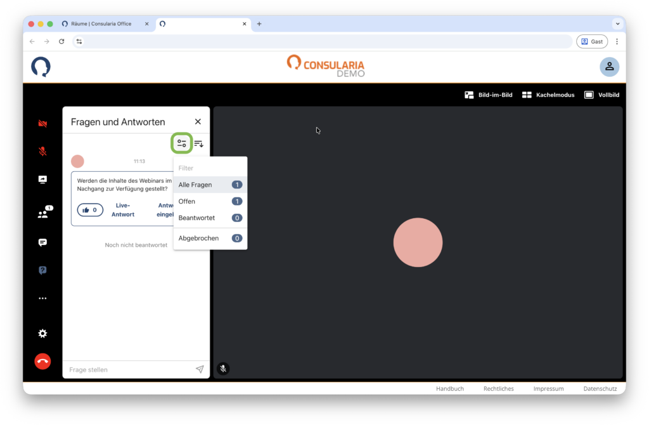Click the screen sharing icon
Screen dimensions: 649x425
click(x=42, y=180)
